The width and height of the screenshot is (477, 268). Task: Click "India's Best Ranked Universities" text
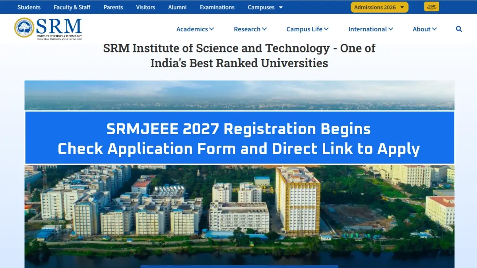click(239, 63)
